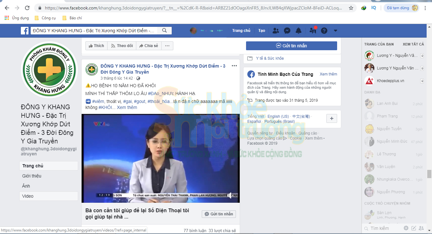Click the Facebook logo in header
This screenshot has height=234, width=432.
(25, 31)
